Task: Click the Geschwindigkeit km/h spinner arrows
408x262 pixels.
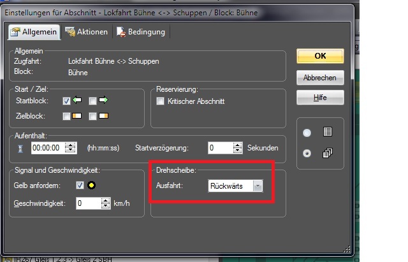Action: [x=106, y=204]
